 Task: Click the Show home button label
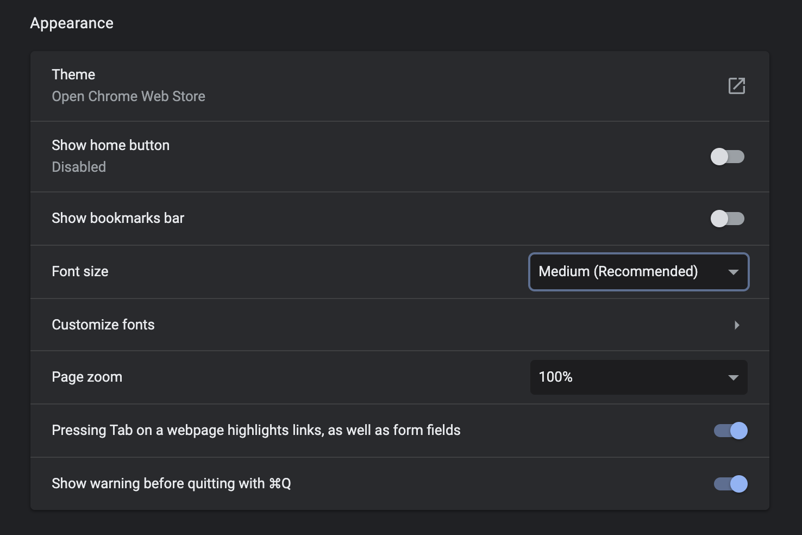111,145
